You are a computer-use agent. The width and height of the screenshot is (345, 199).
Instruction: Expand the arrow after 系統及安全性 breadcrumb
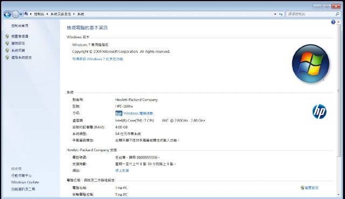(74, 14)
